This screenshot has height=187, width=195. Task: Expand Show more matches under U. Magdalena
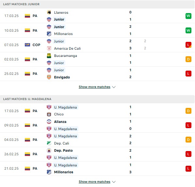coord(94,182)
